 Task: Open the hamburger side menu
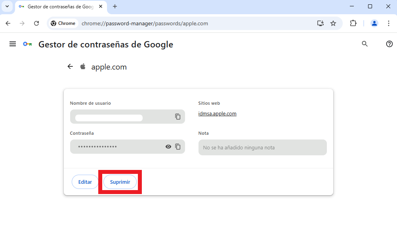coord(13,44)
